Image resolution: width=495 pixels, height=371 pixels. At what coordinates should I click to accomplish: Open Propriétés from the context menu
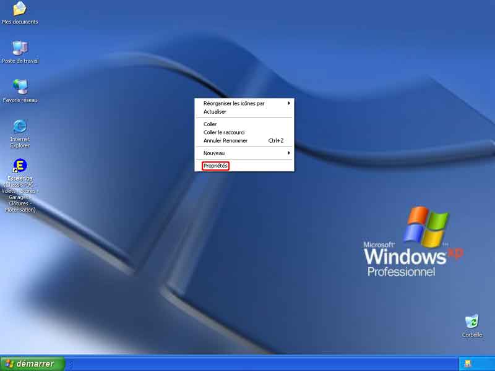[x=244, y=166]
